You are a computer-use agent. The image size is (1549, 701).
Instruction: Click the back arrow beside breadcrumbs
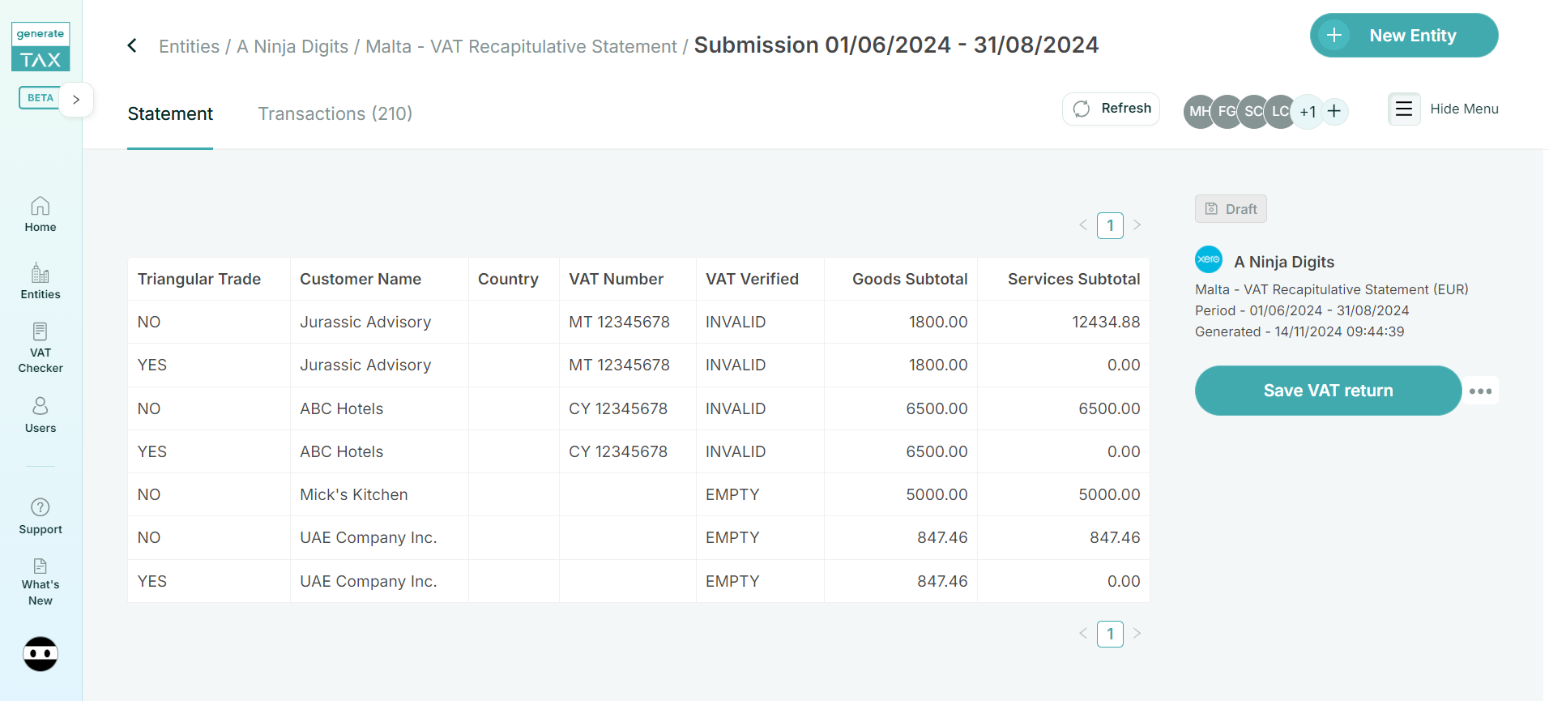pos(132,46)
